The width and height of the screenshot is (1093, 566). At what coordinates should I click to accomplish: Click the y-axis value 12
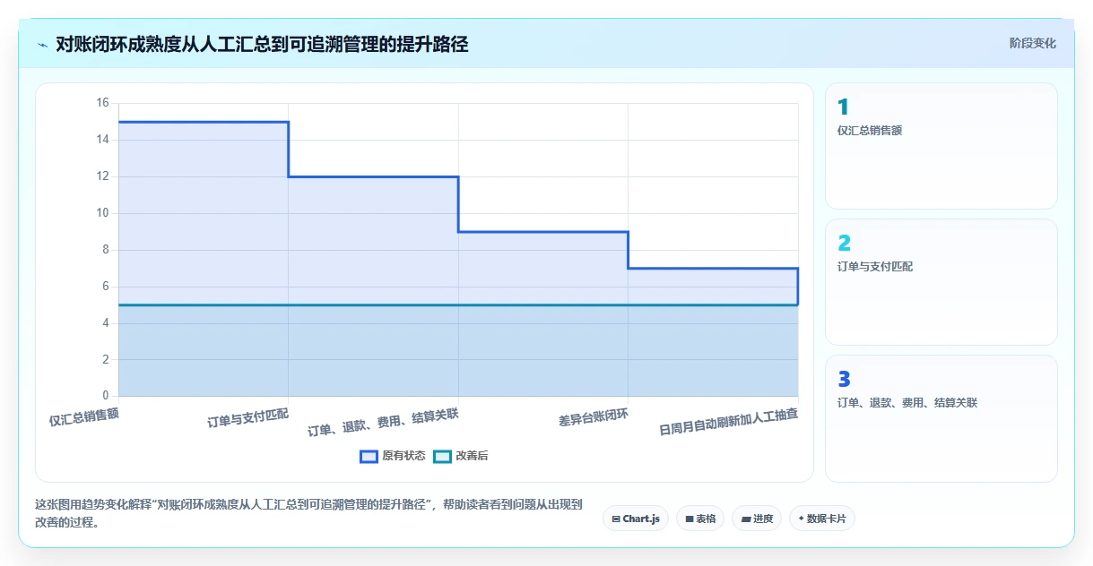102,176
